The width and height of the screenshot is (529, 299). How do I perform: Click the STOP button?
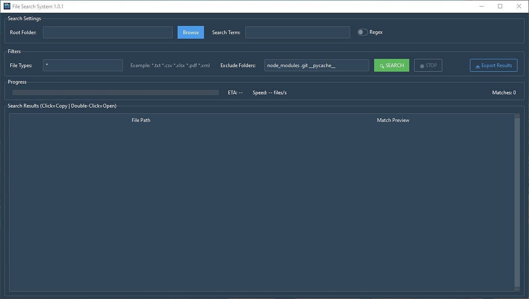pyautogui.click(x=428, y=66)
